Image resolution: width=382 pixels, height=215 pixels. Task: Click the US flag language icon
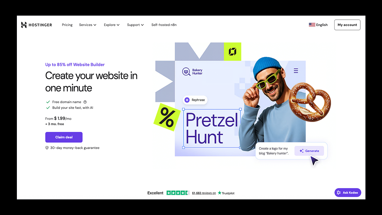(x=312, y=25)
